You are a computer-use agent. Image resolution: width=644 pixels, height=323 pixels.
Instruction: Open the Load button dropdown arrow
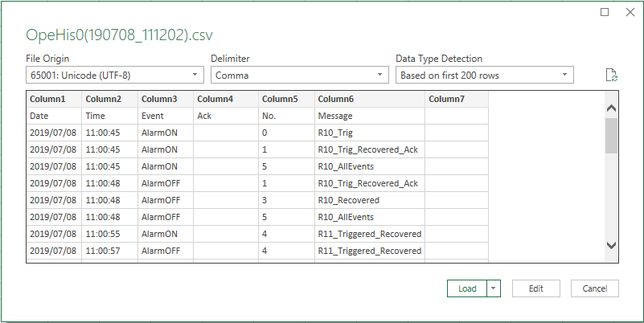pos(494,288)
